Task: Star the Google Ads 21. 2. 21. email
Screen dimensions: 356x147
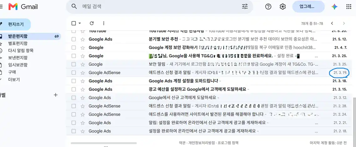Action: click(x=83, y=123)
